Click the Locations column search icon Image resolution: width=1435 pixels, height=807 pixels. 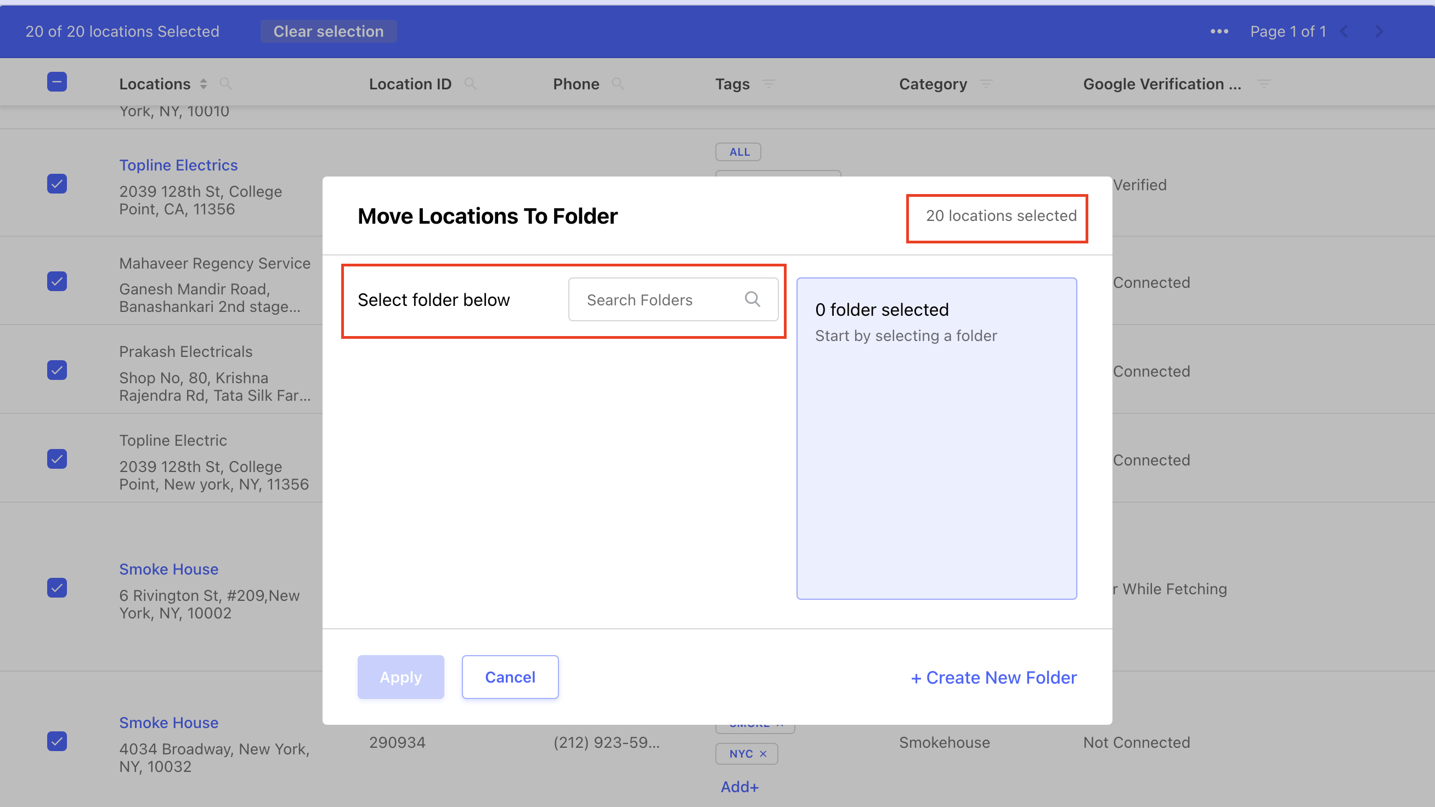225,84
